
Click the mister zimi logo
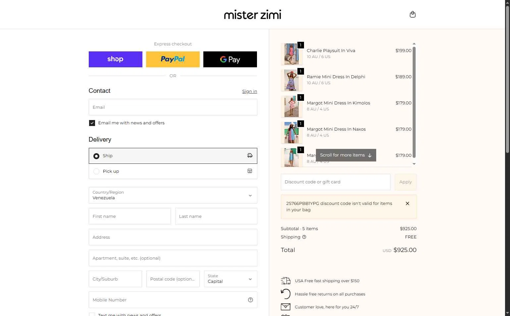pos(253,15)
